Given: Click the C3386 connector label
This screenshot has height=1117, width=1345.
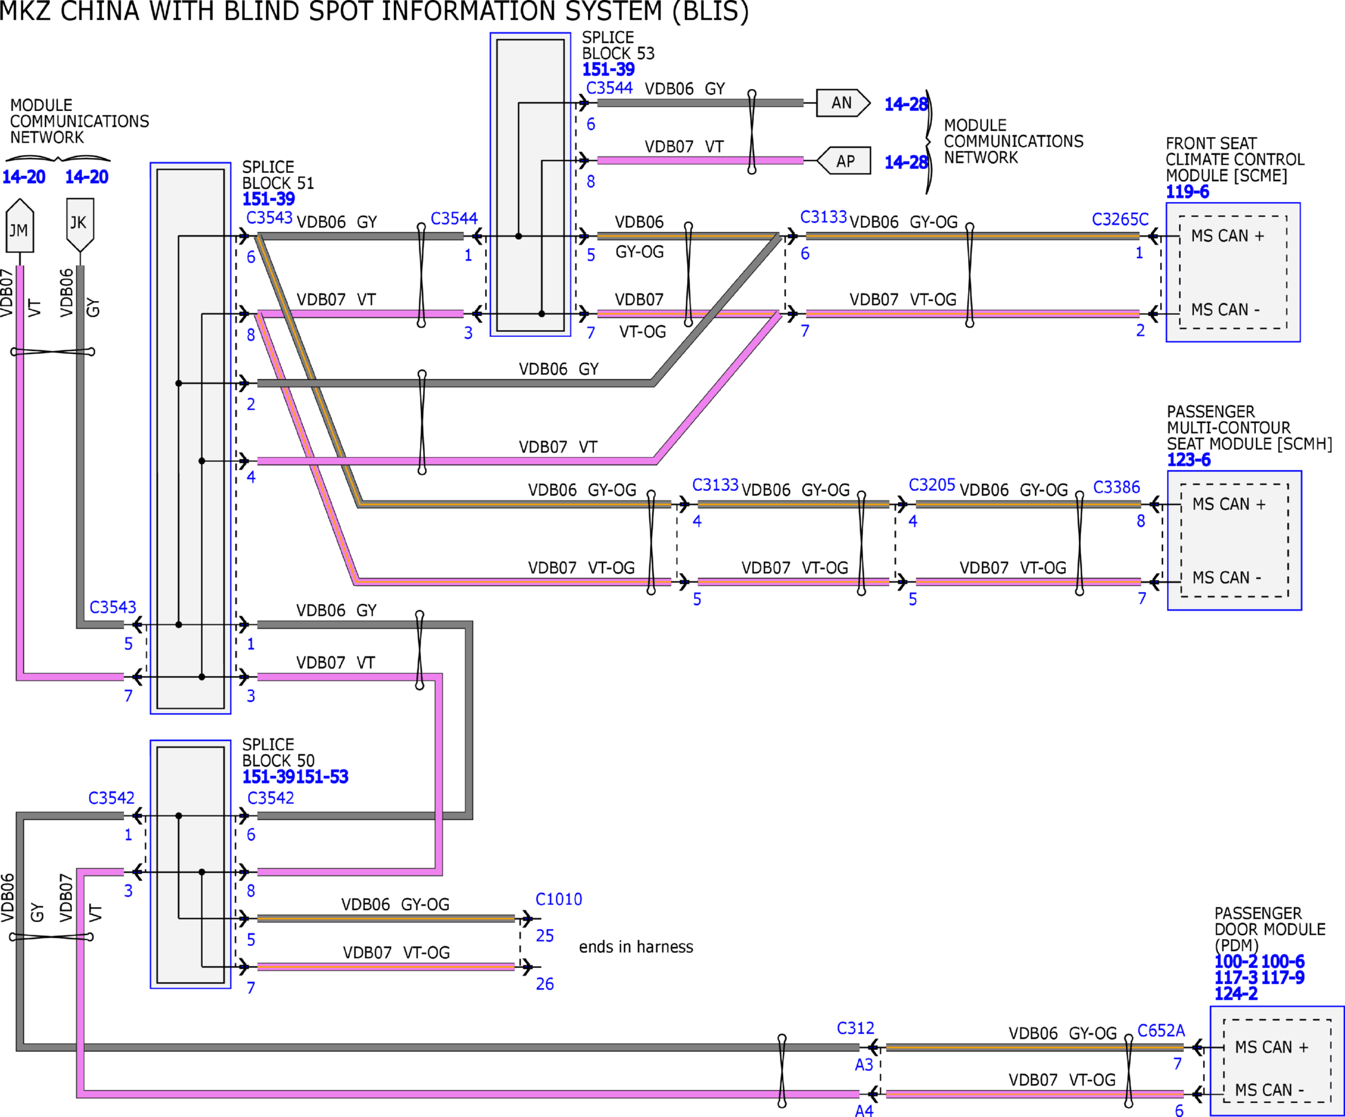Looking at the screenshot, I should [x=1116, y=488].
